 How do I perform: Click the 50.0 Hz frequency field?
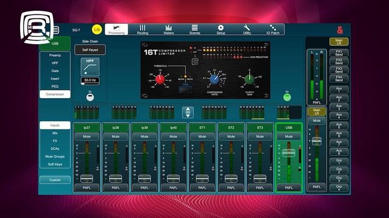(x=90, y=81)
